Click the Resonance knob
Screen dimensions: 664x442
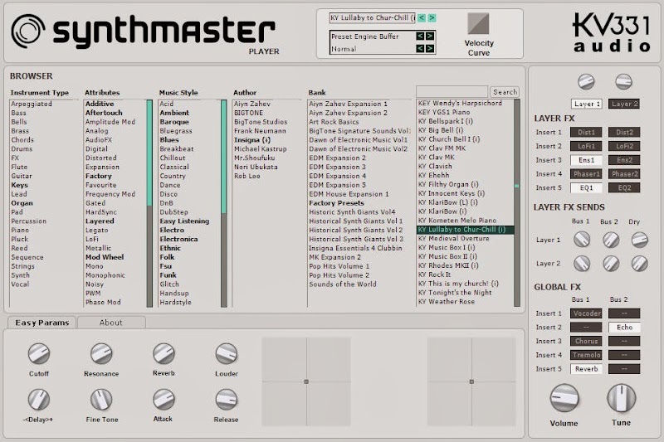[x=101, y=353]
